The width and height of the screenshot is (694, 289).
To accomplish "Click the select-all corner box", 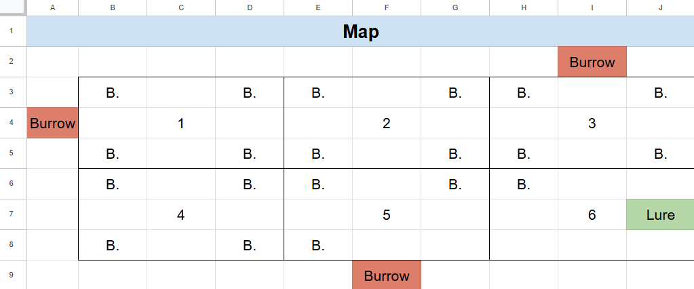I will [14, 8].
